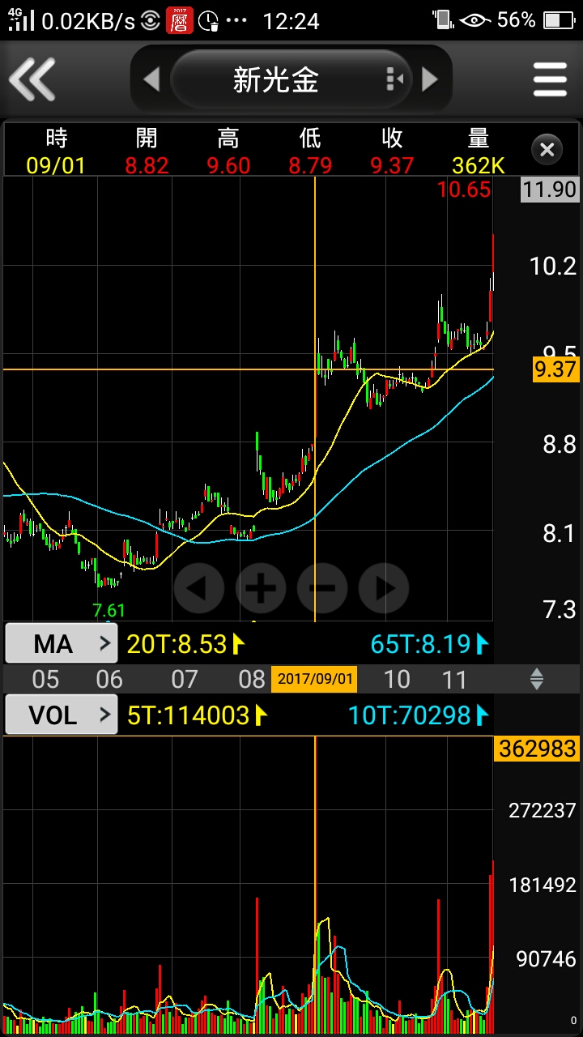Open stock list selector beside 新光金
The height and width of the screenshot is (1037, 583).
click(394, 79)
